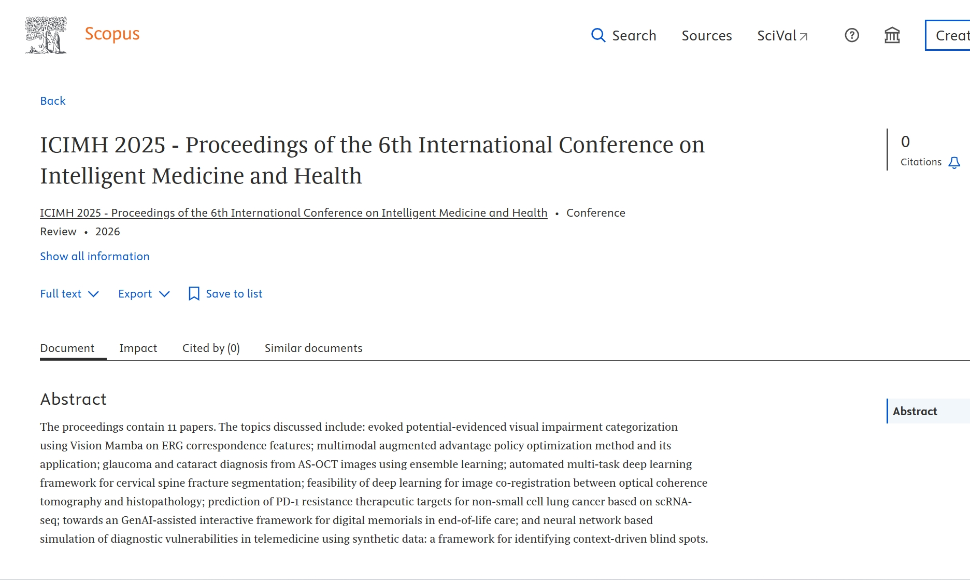Click the magnifying glass search icon

coord(598,35)
